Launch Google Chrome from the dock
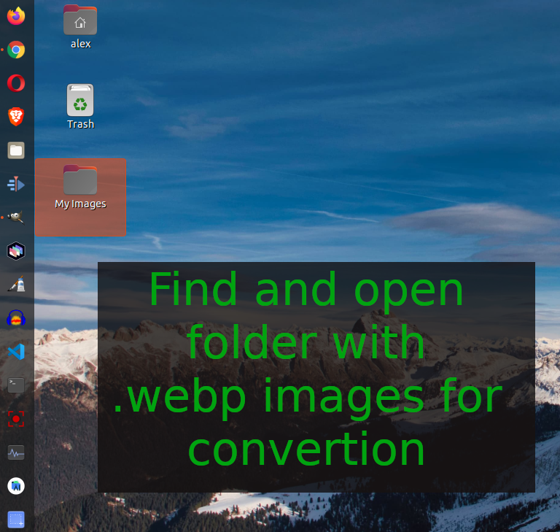 pos(16,50)
